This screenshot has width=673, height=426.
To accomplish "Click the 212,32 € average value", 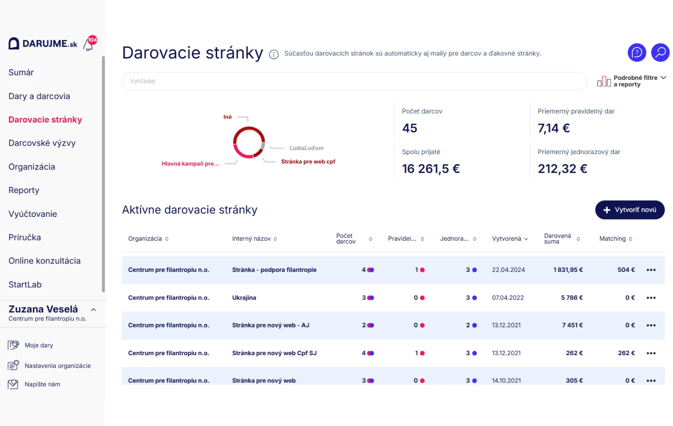I will (x=562, y=169).
